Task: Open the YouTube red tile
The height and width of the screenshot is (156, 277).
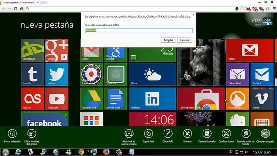Action: 57,99
